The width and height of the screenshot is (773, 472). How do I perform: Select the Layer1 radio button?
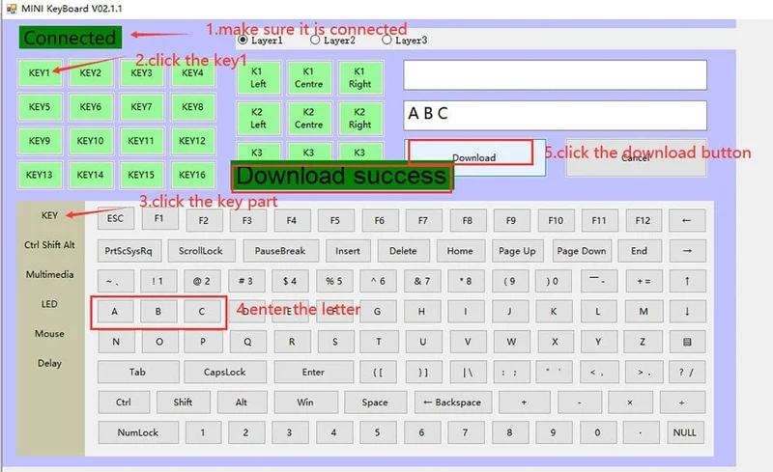point(243,40)
